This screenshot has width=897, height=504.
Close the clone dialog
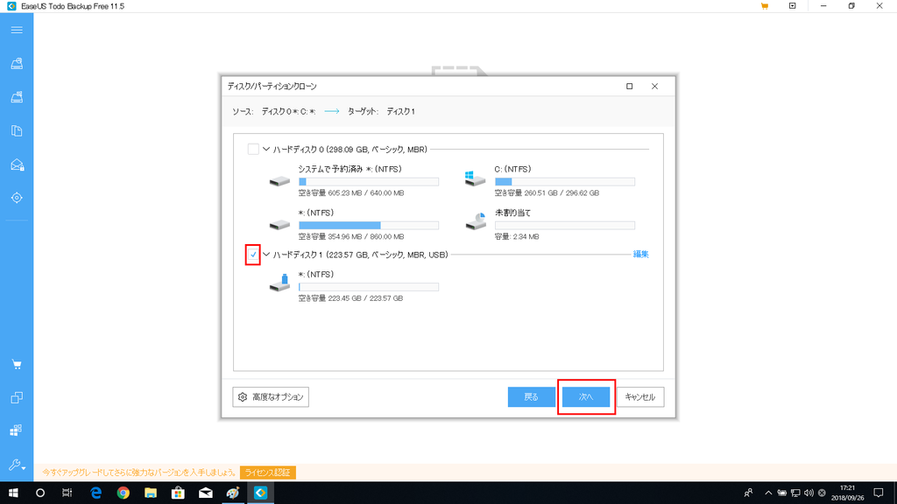point(654,87)
